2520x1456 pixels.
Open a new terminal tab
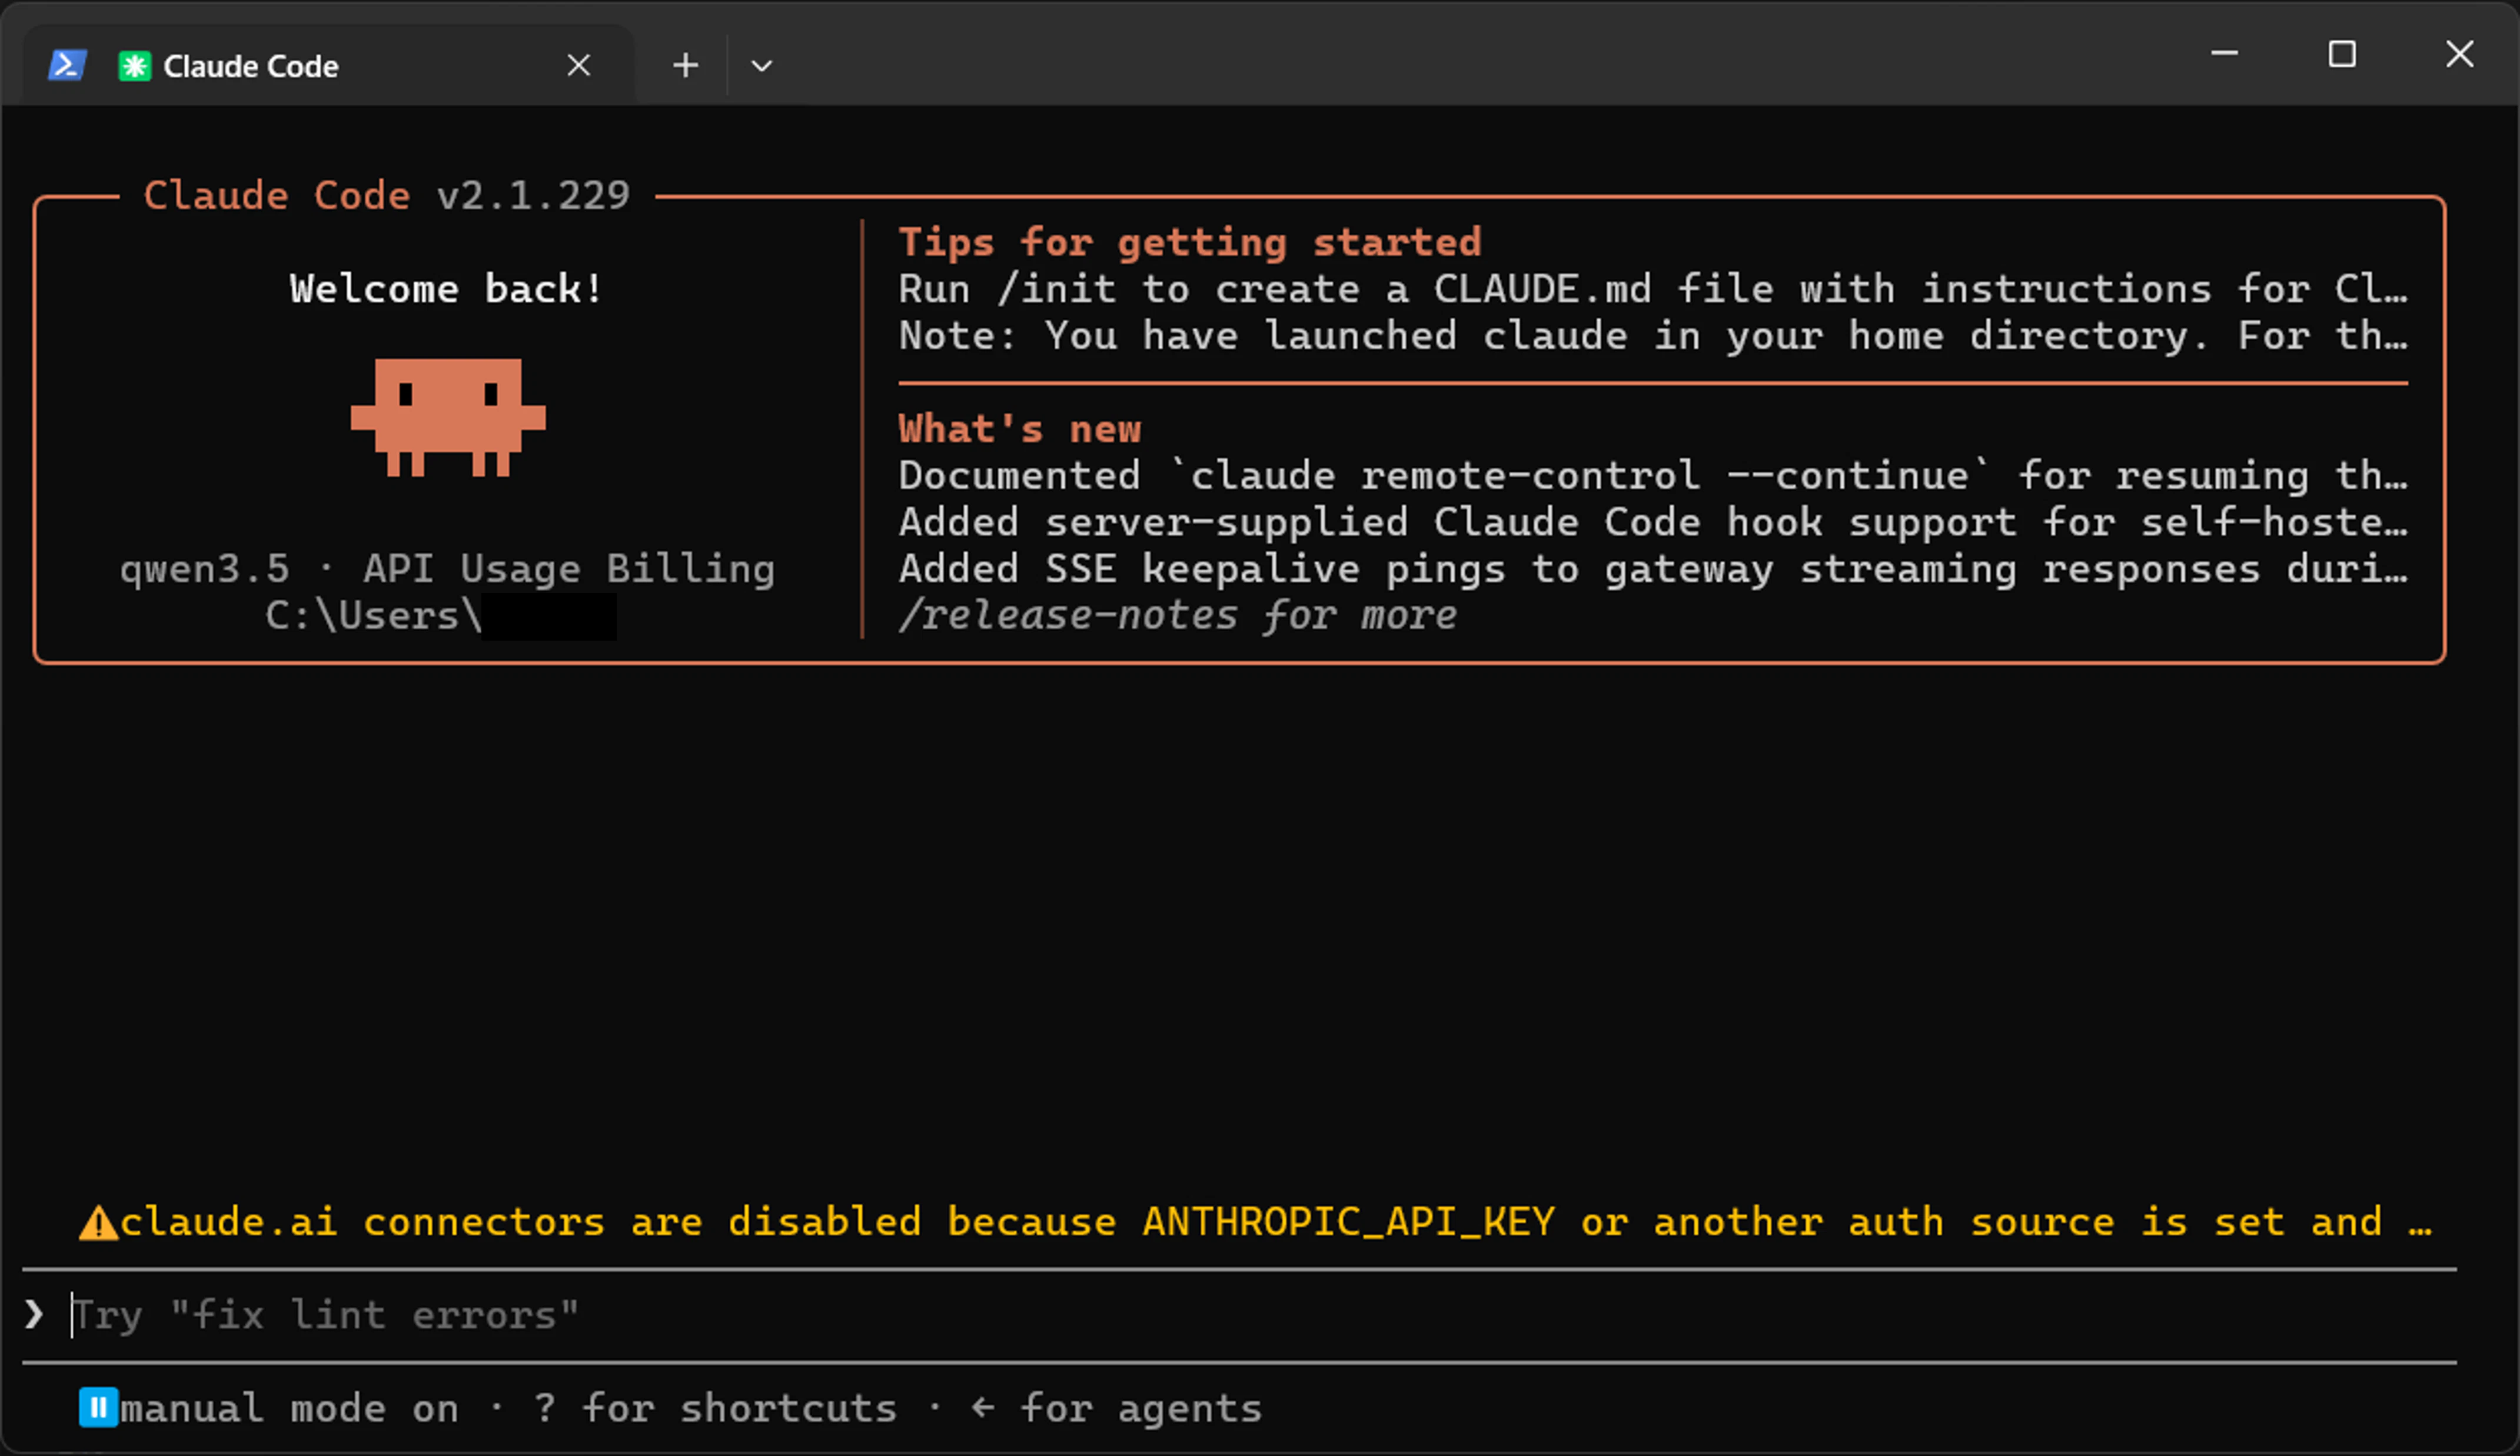click(x=685, y=66)
